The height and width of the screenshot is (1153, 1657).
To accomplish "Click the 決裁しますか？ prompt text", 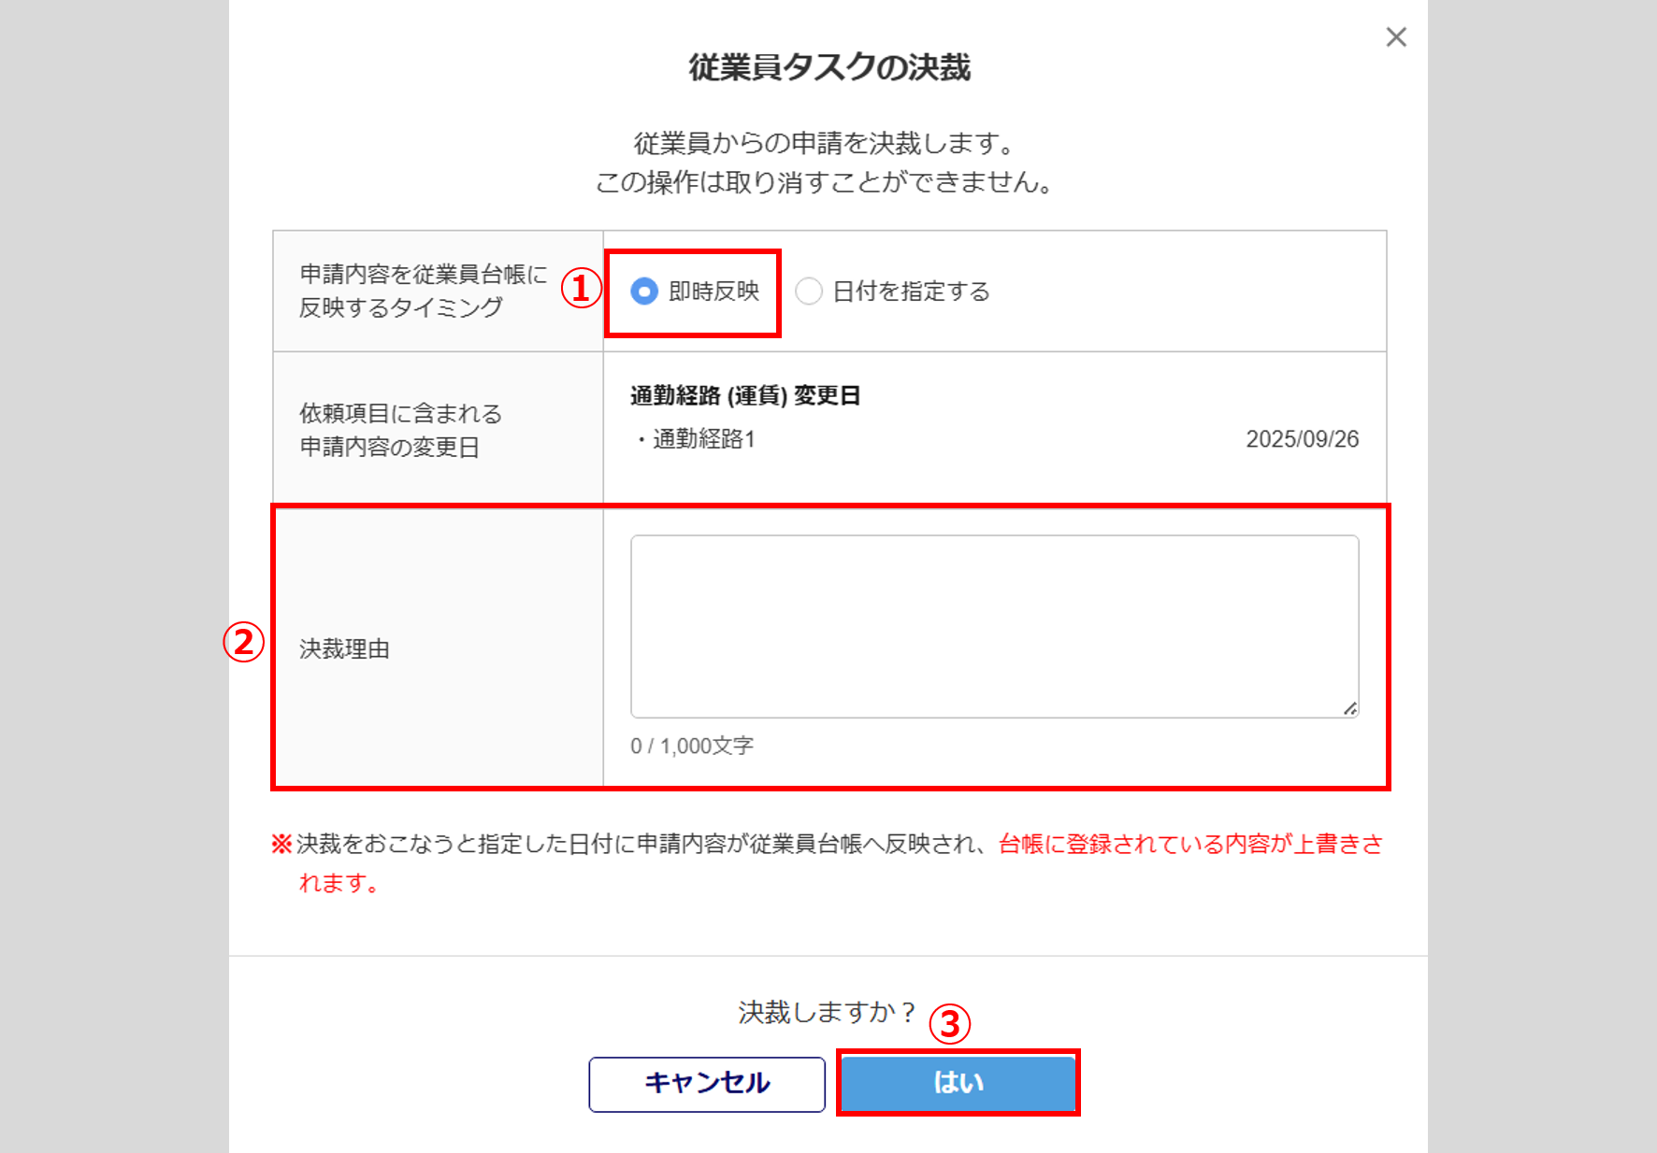I will [827, 1012].
